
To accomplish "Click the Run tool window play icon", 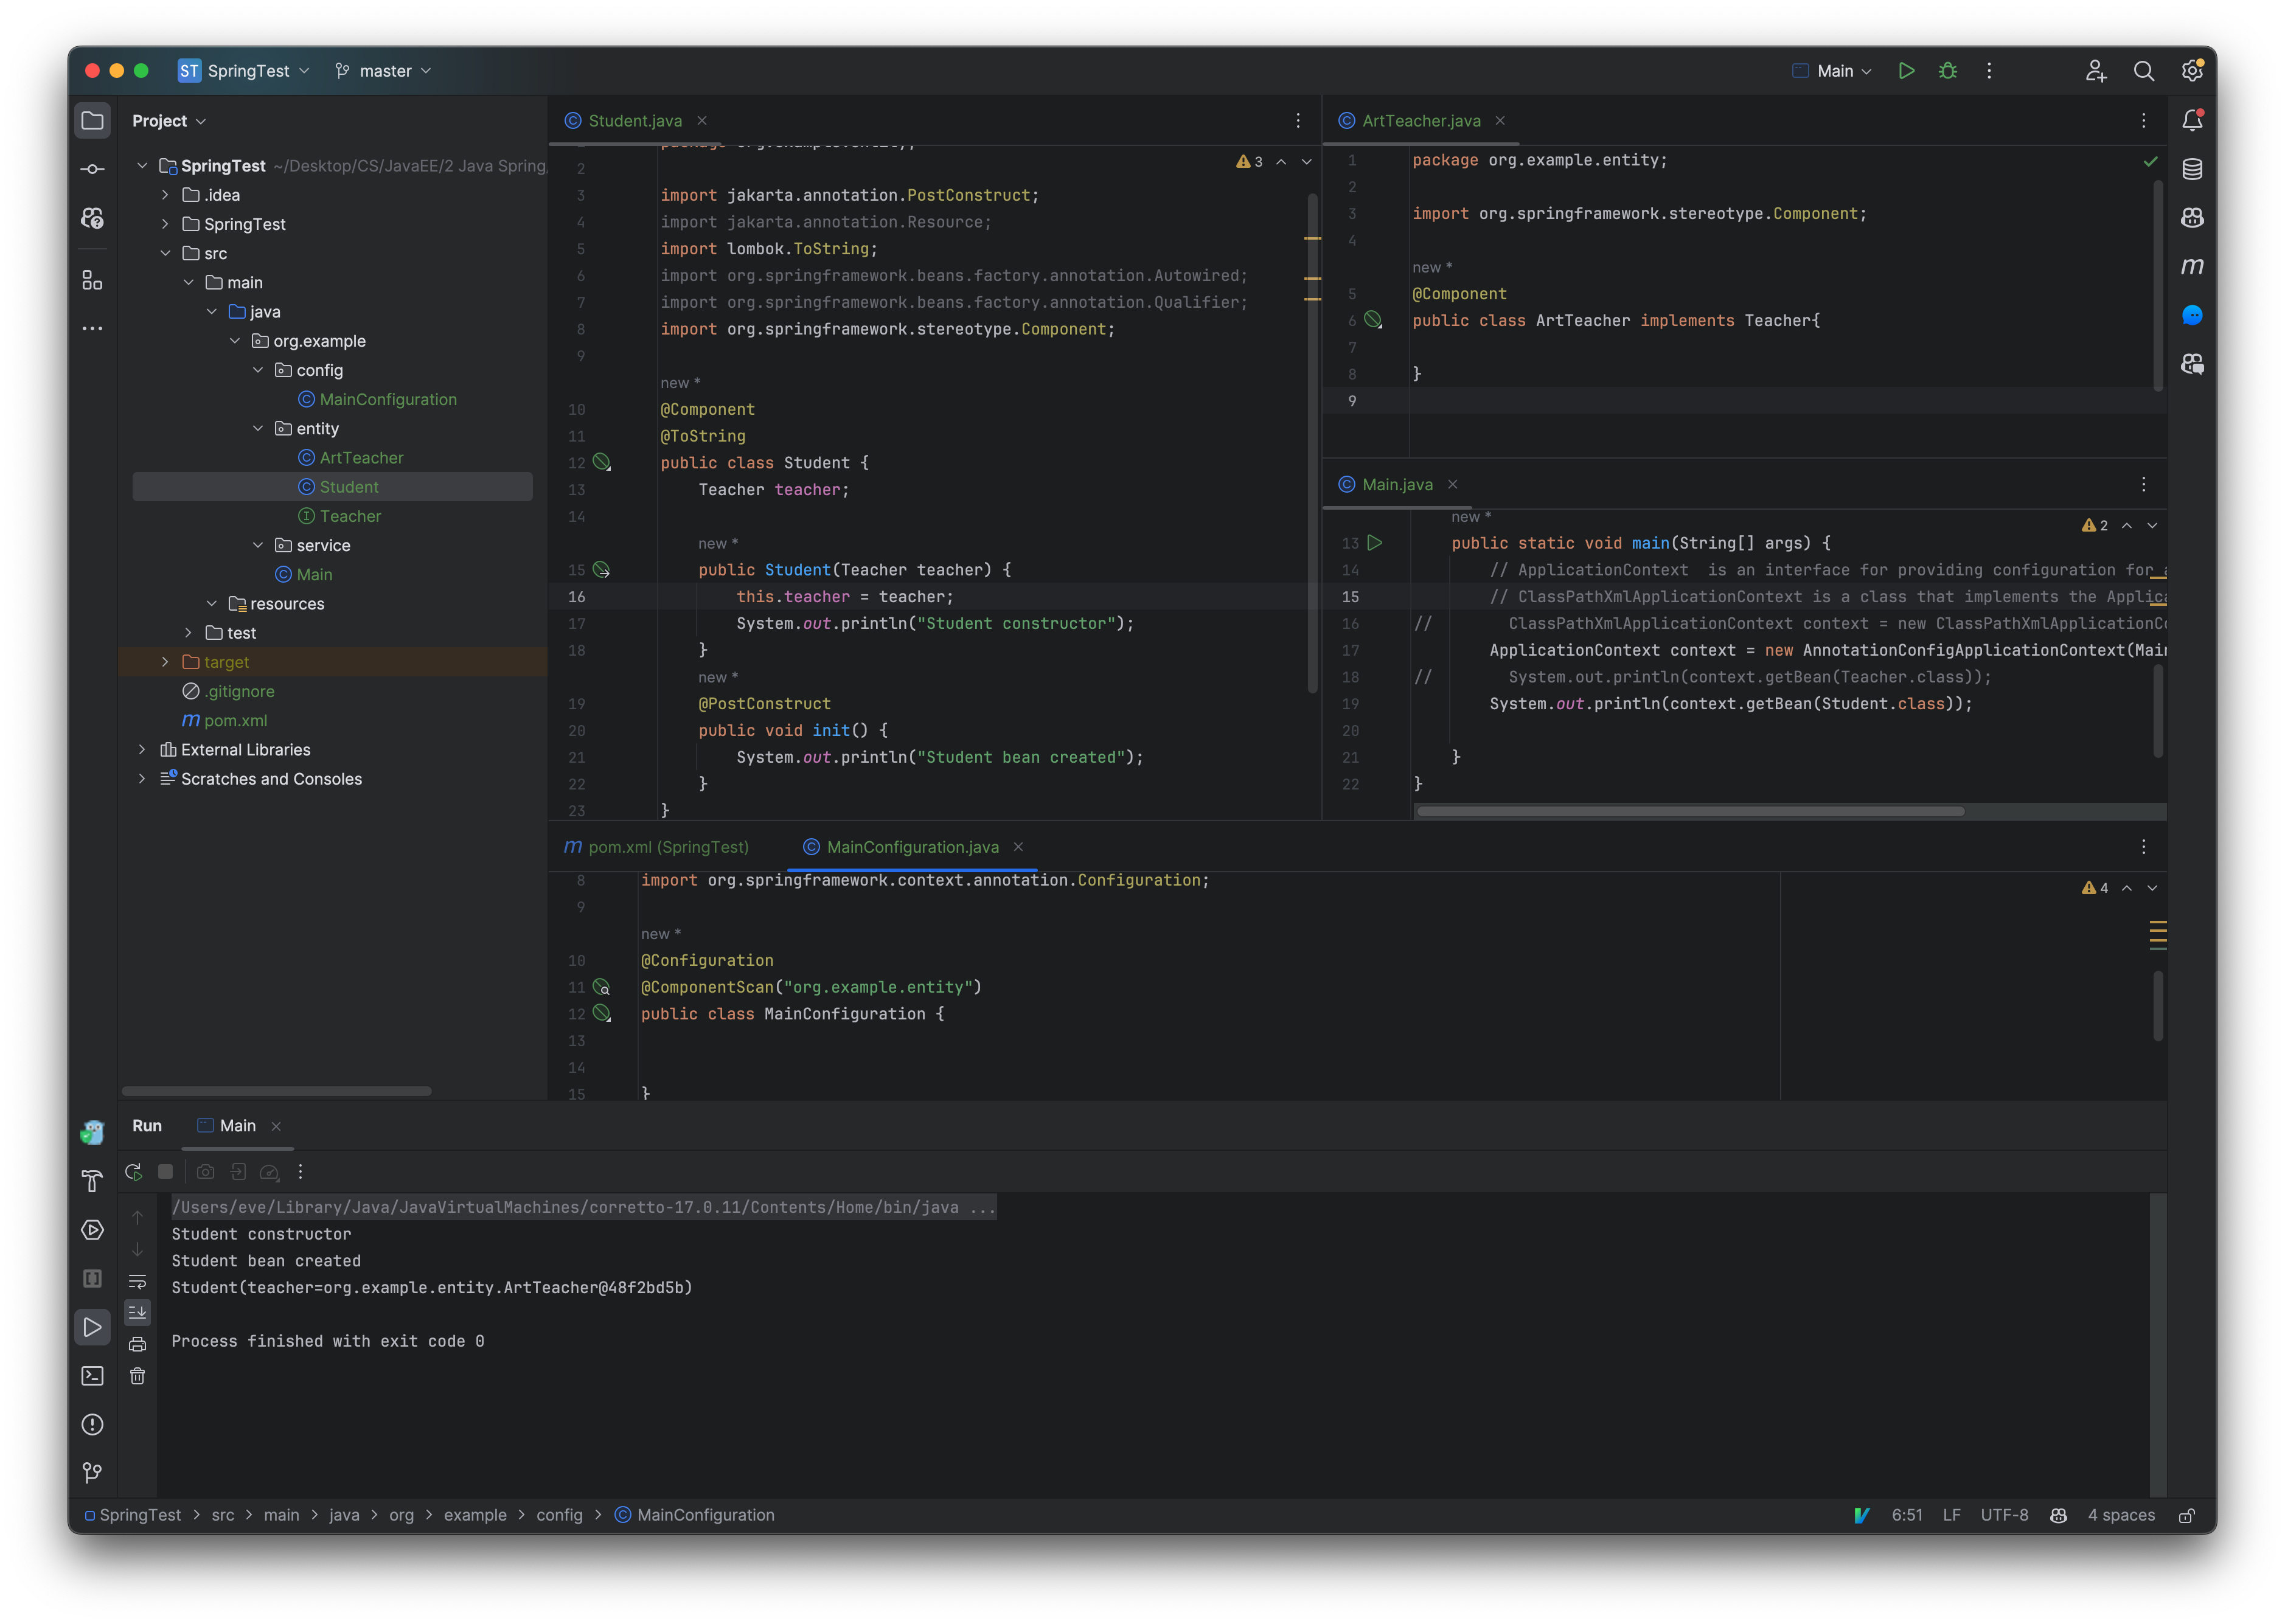I will coord(92,1327).
